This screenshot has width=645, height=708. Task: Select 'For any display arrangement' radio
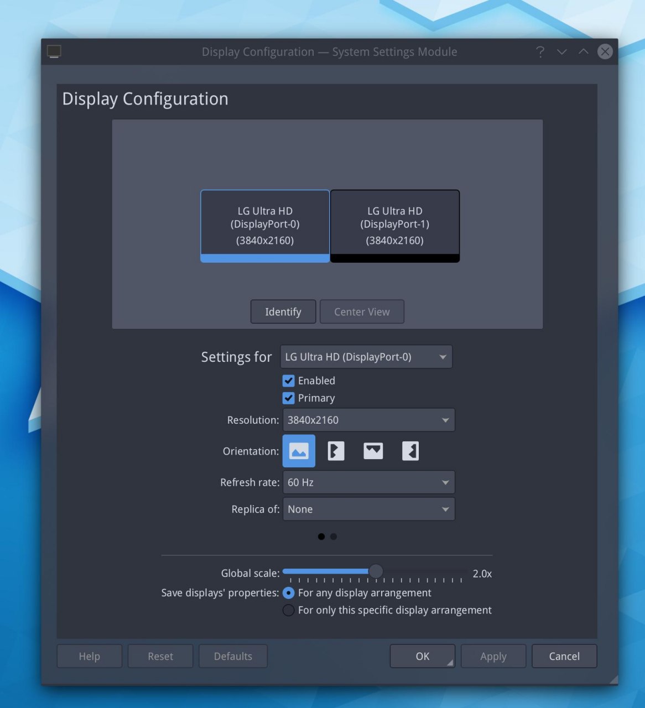tap(288, 593)
